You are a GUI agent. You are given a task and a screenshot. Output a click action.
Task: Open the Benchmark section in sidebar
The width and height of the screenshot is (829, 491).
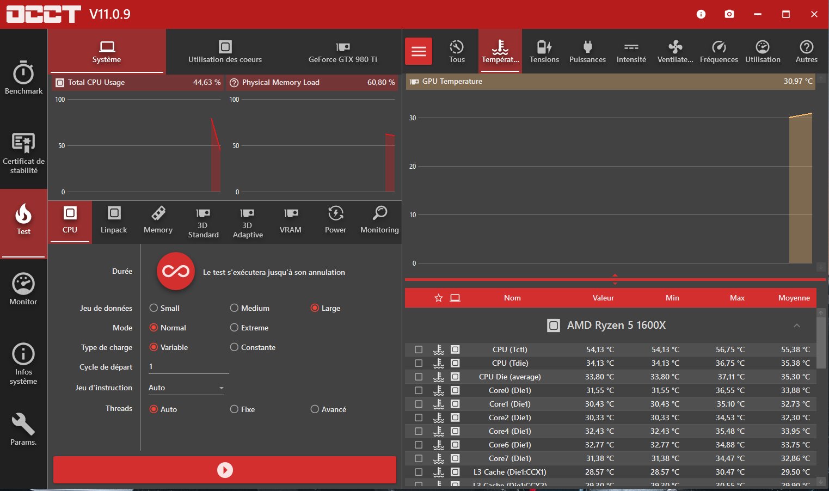tap(23, 78)
